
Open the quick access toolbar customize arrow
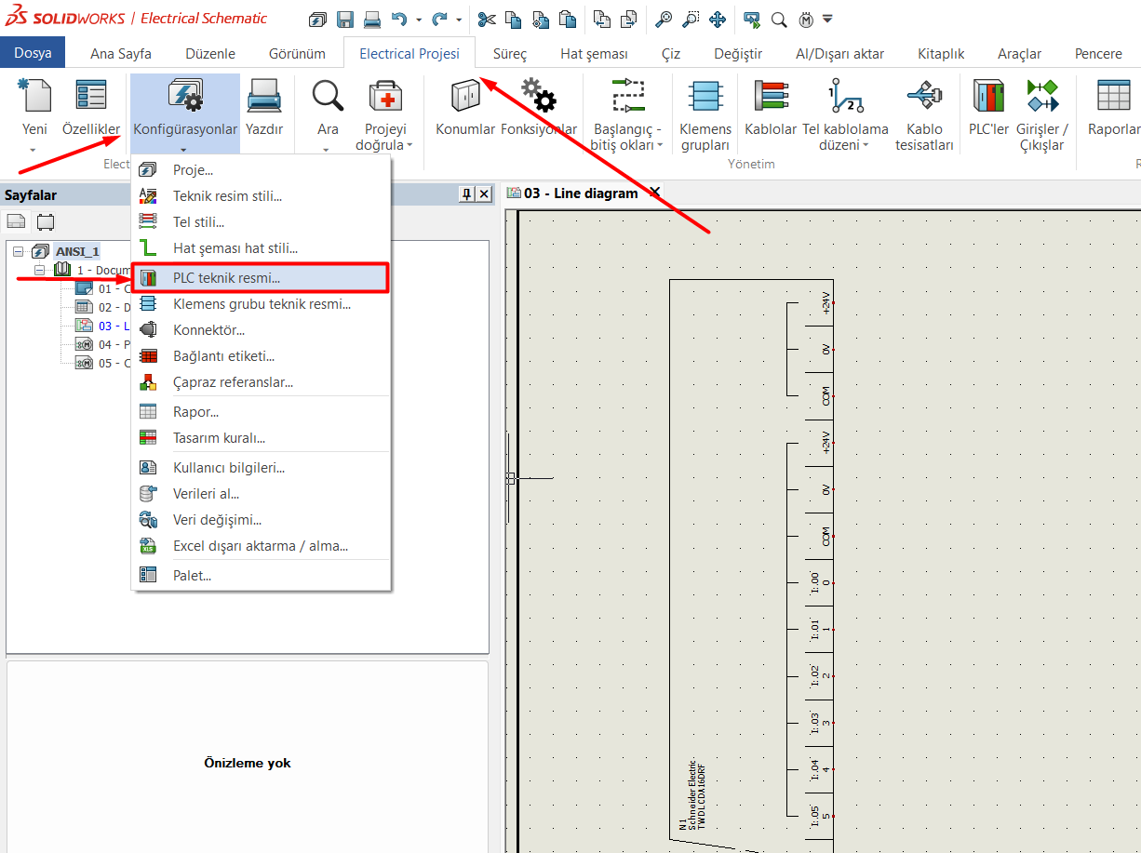827,19
